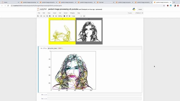The width and height of the screenshot is (180, 101).
Task: Open the command palette keyboard icon
Action: (x=84, y=16)
